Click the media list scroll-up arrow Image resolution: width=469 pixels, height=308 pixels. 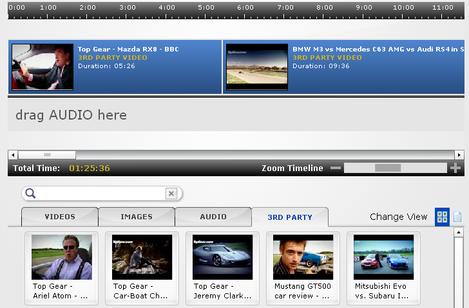click(459, 232)
